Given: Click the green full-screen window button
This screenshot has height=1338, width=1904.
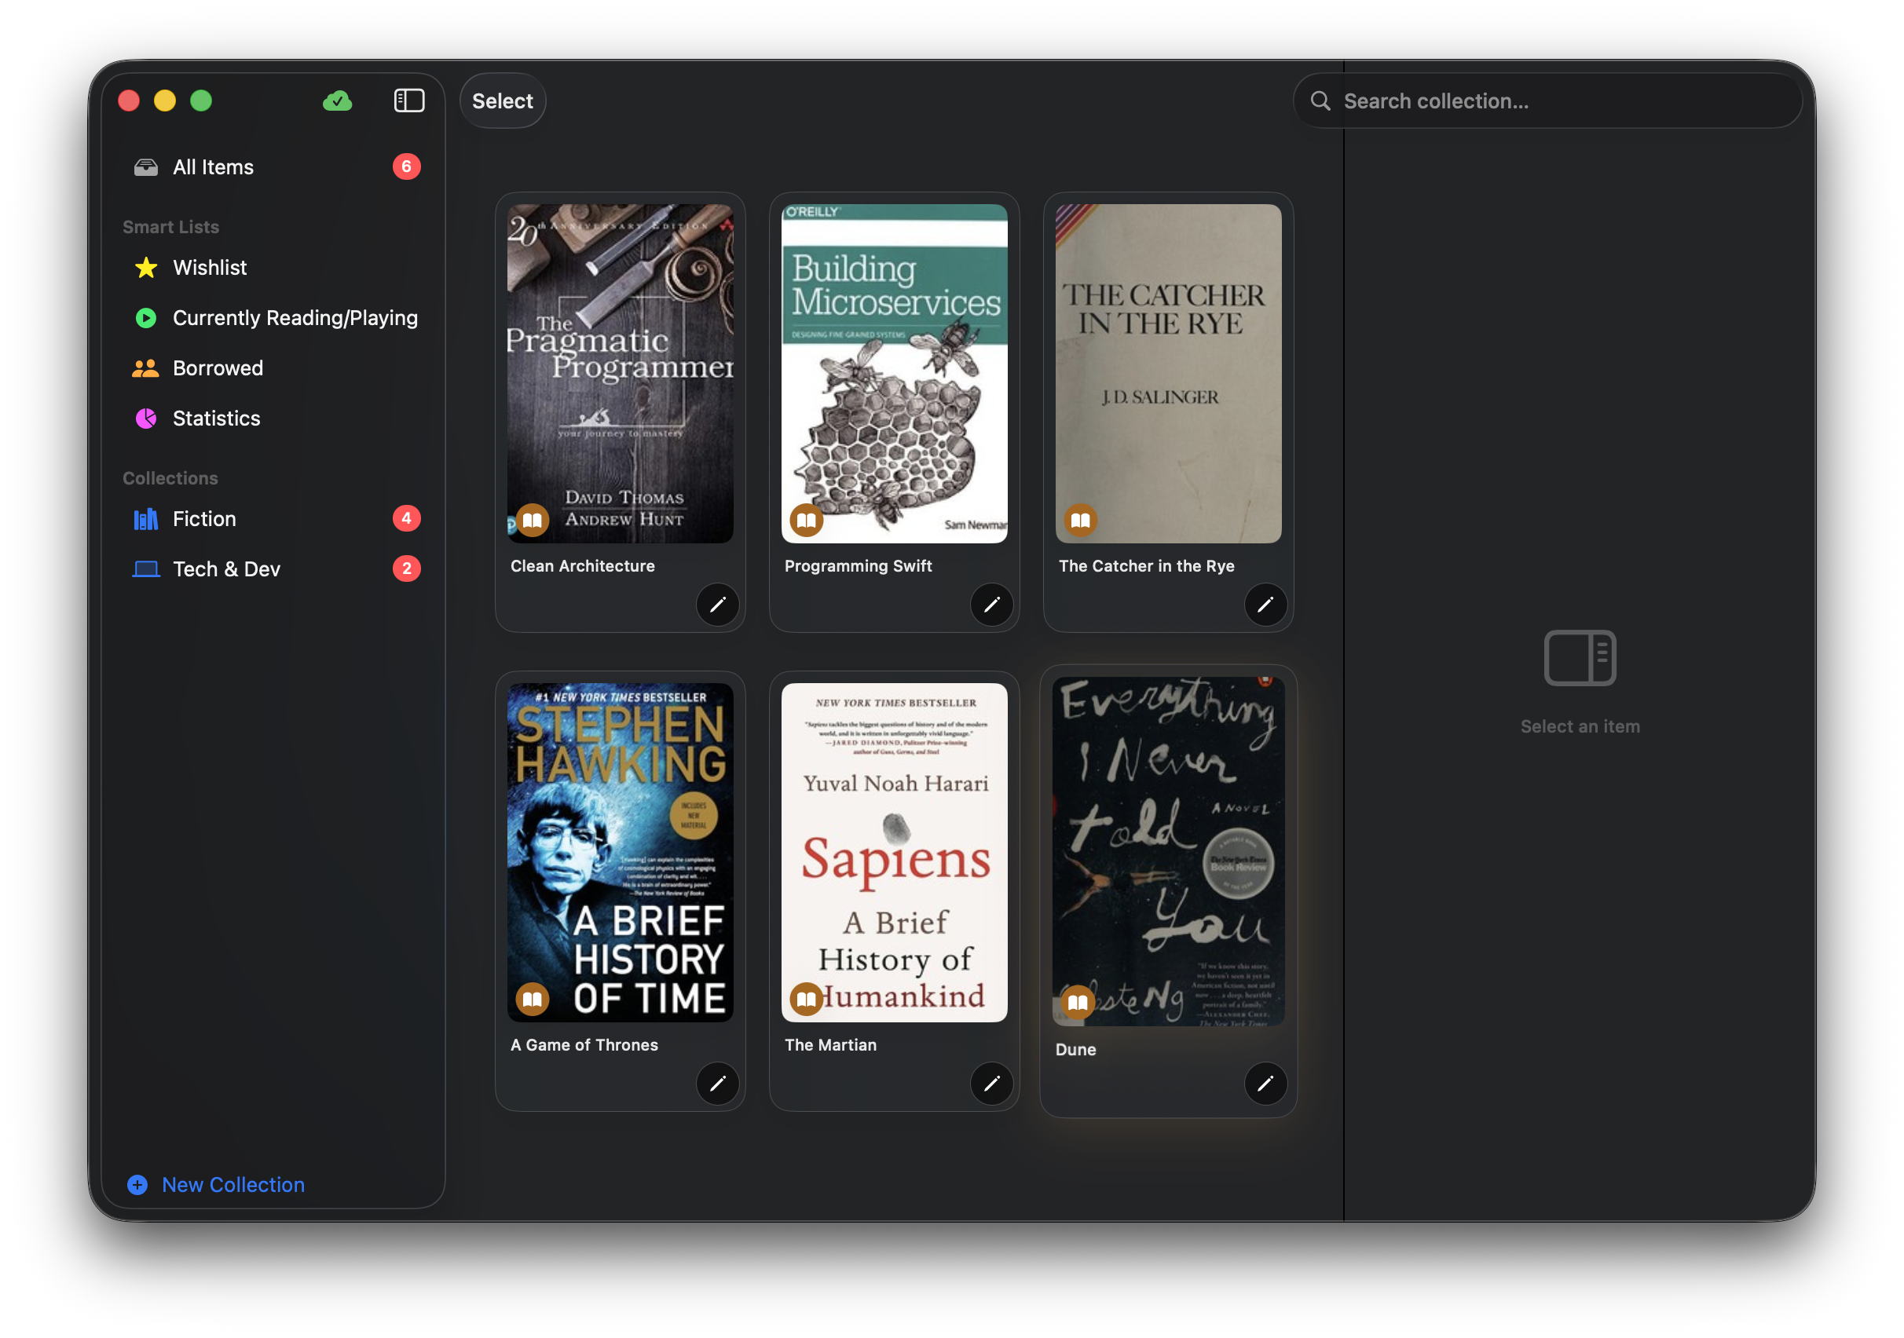Looking at the screenshot, I should pyautogui.click(x=202, y=101).
